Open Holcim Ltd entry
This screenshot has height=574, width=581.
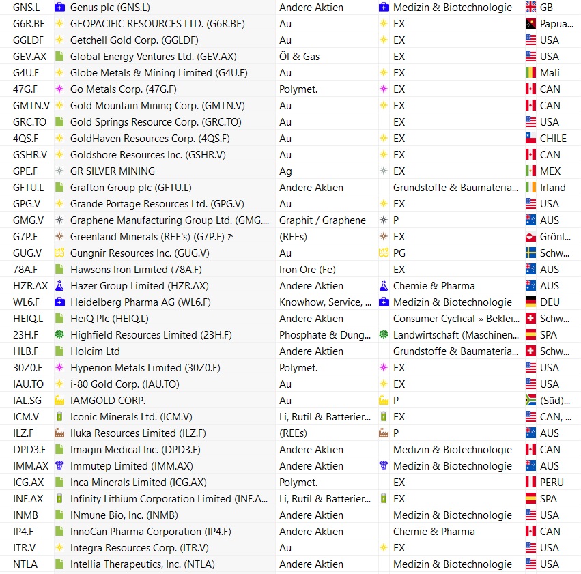click(x=95, y=351)
